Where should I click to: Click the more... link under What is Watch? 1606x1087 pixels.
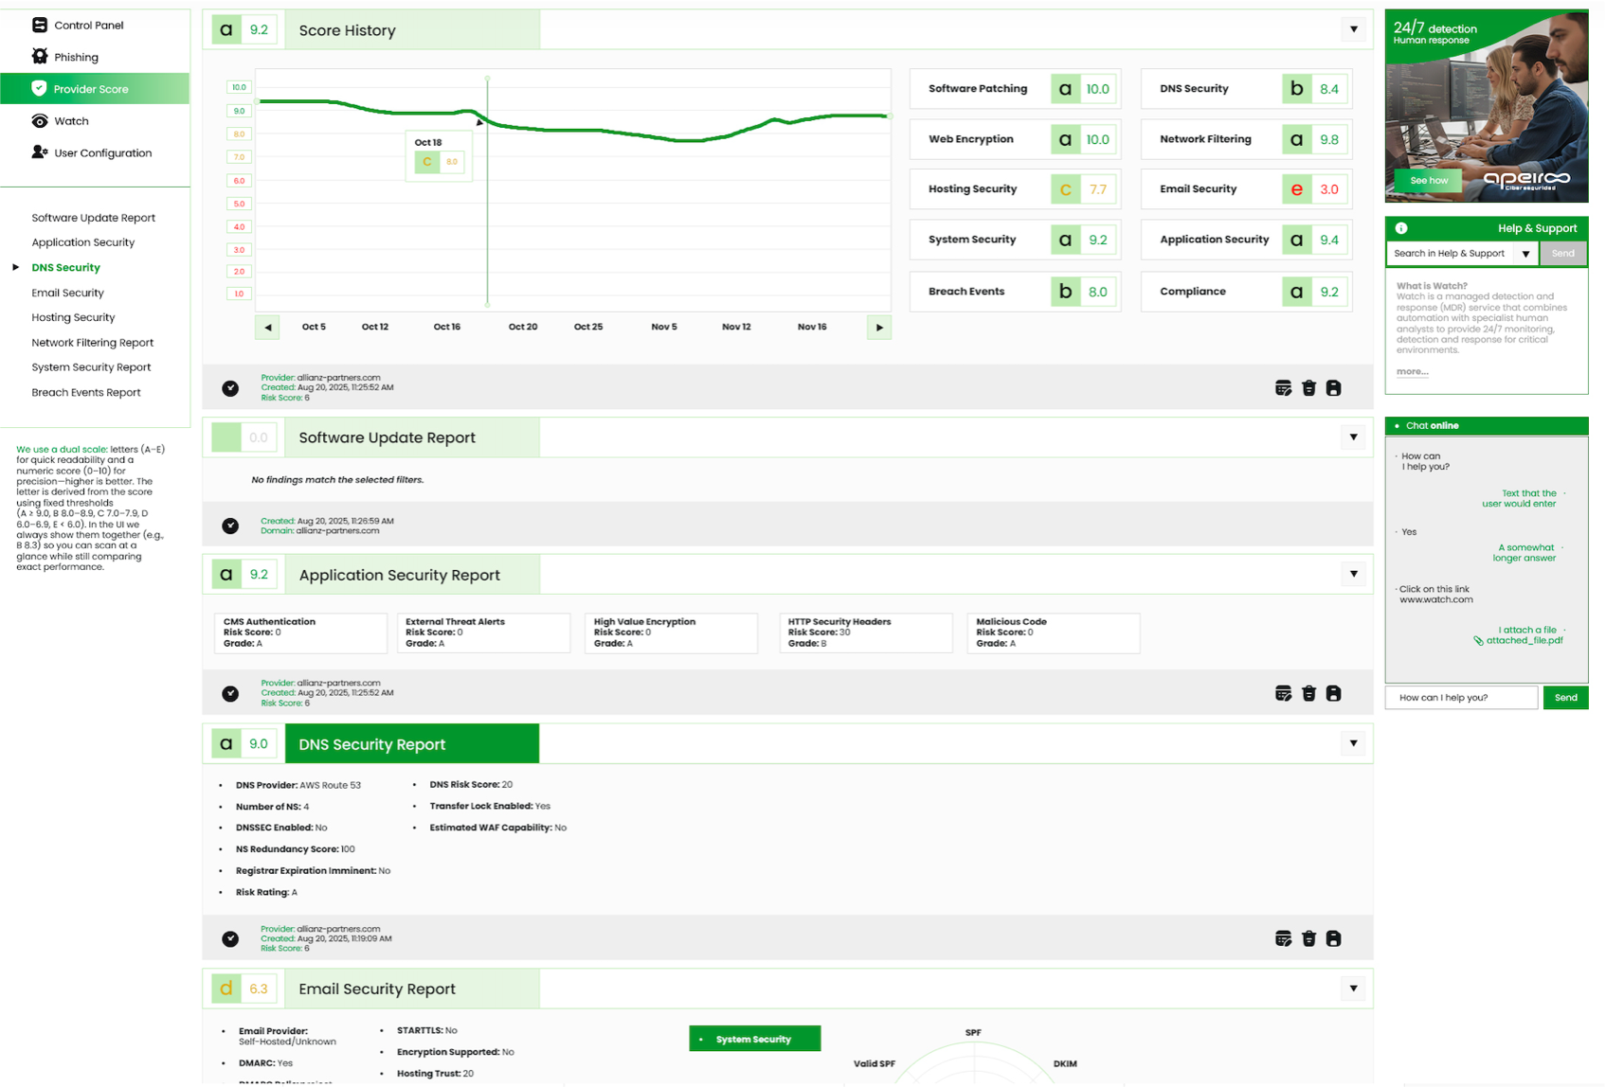[1412, 372]
